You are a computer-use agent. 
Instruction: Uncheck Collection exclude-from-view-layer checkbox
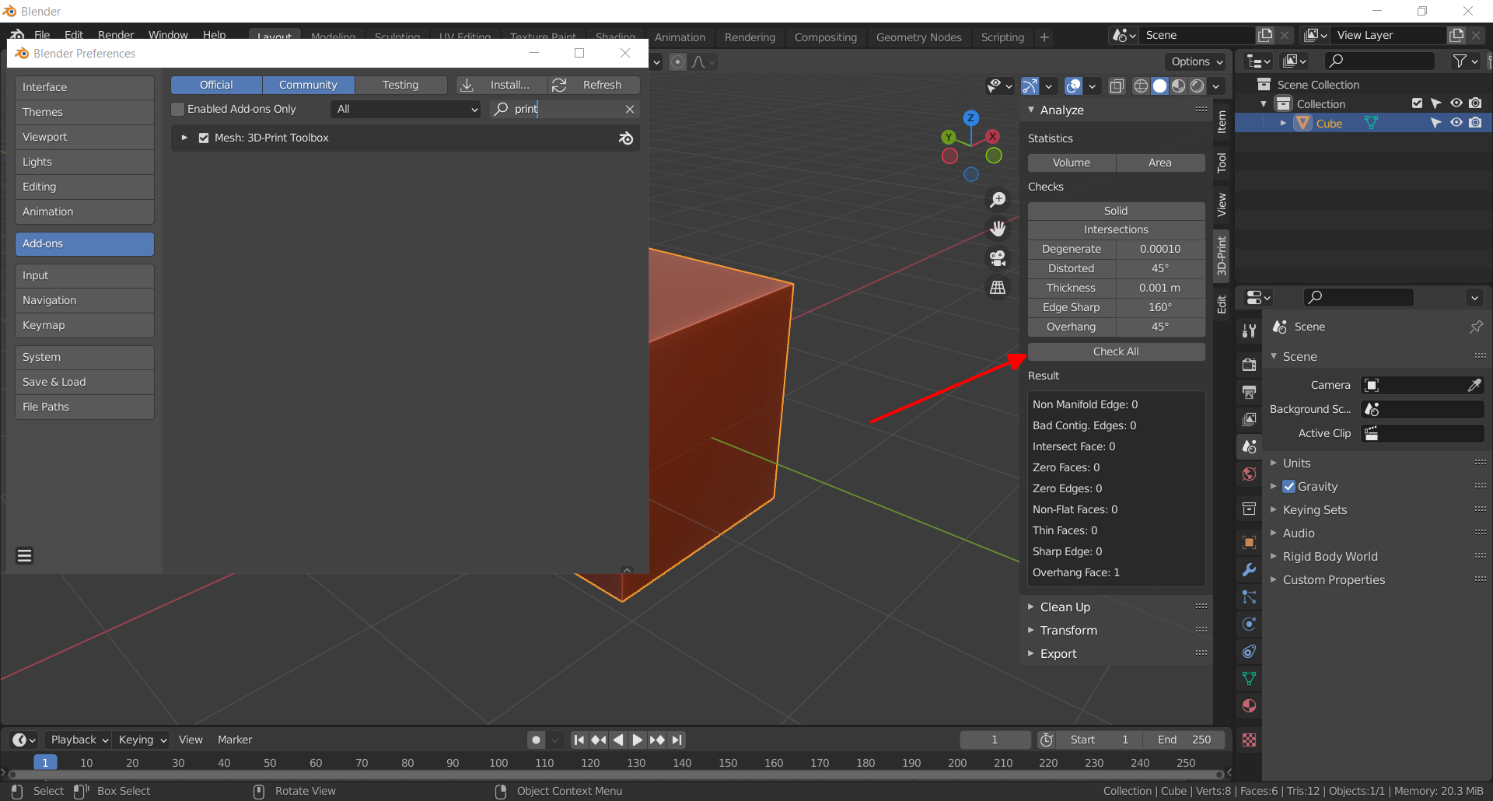click(1417, 103)
